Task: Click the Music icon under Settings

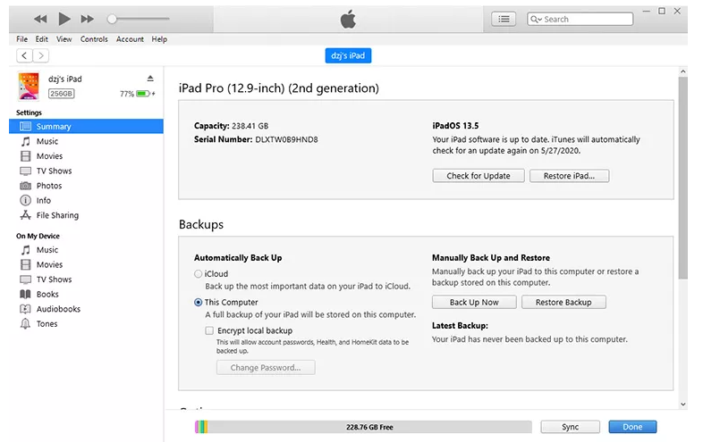Action: (x=26, y=141)
